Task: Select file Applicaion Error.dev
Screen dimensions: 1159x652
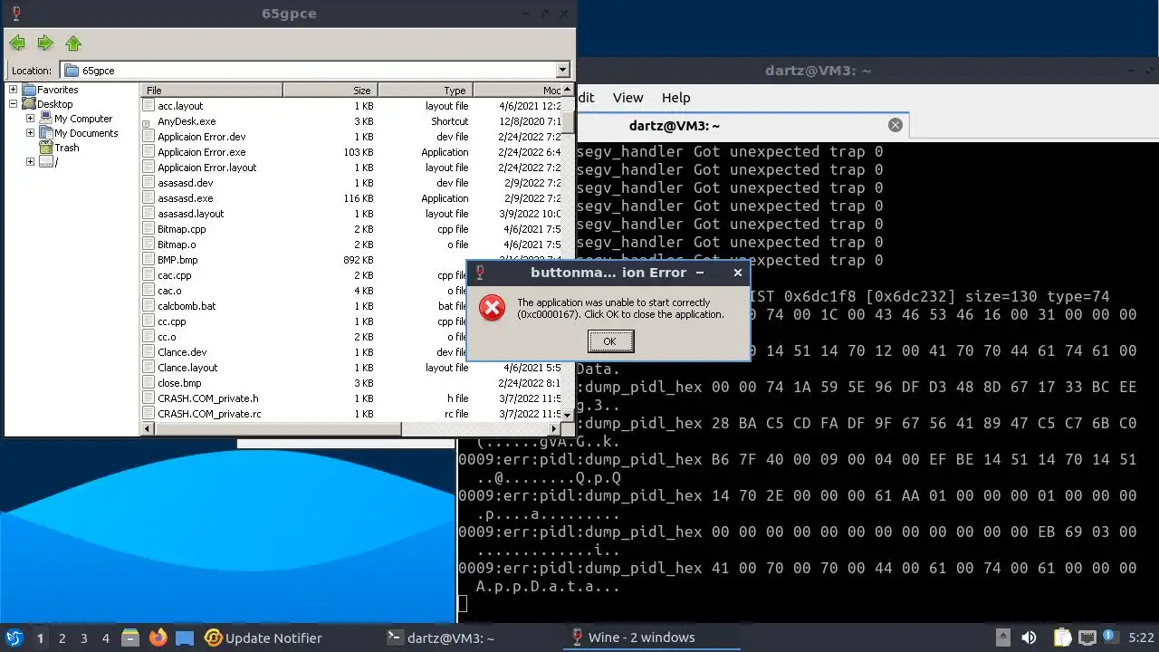Action: (201, 137)
